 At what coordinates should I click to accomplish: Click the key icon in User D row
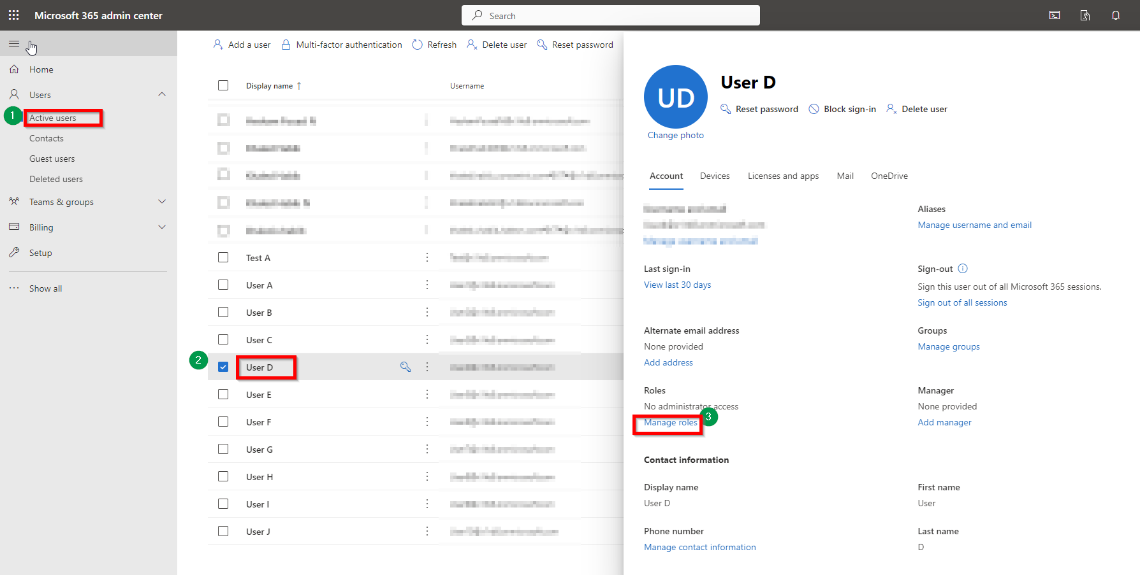coord(406,367)
